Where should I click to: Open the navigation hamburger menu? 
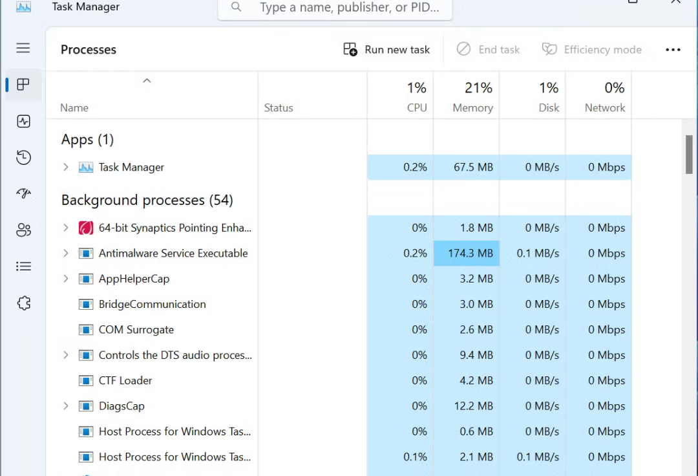pos(23,48)
